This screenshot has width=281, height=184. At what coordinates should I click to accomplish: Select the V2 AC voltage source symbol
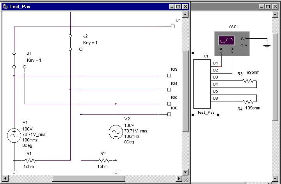(x=116, y=133)
